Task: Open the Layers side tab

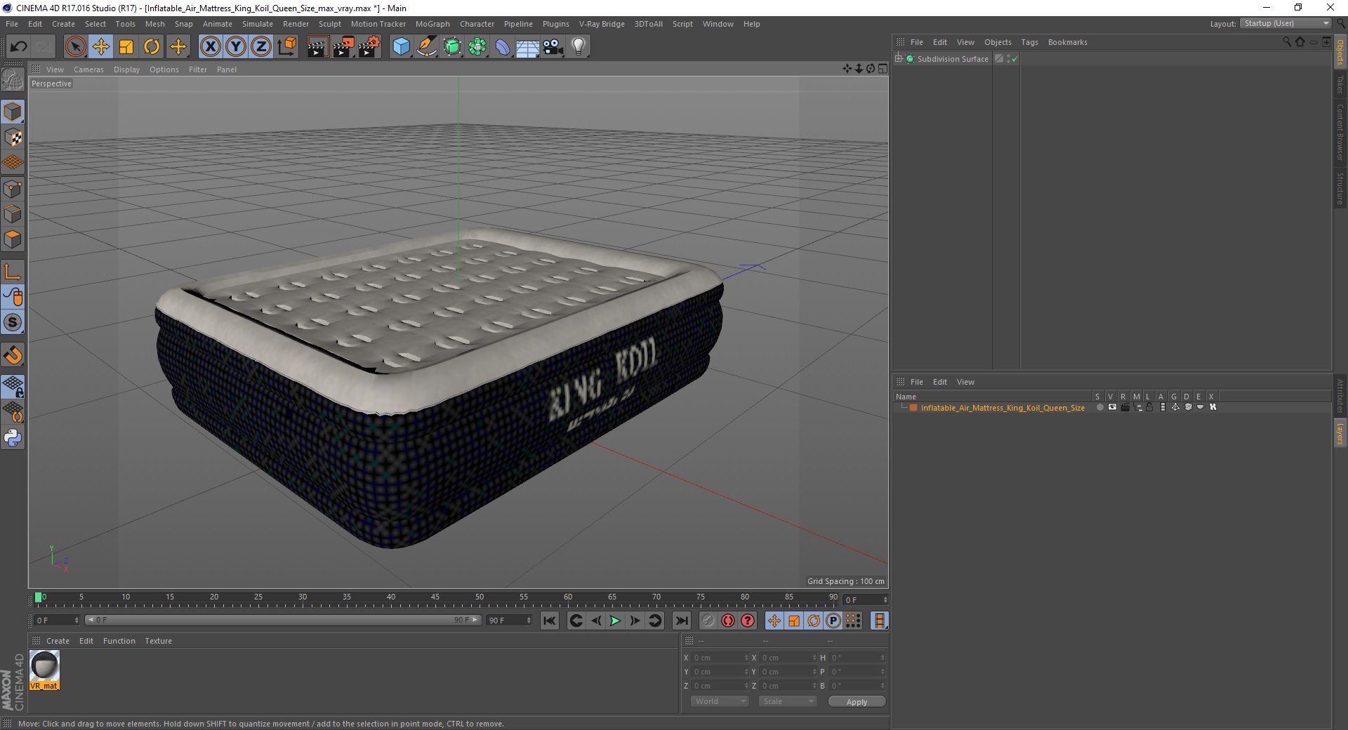Action: tap(1340, 433)
